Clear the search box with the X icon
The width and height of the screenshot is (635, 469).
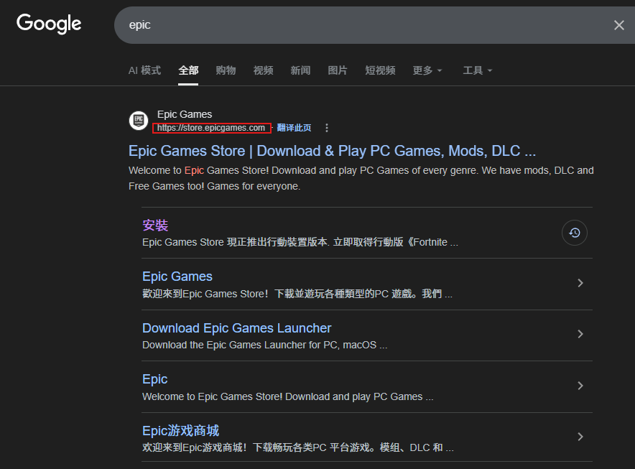point(618,25)
